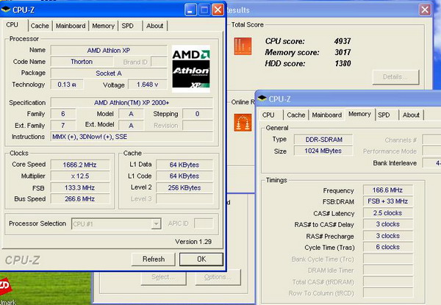Select the Memory tab in front CPU-Z window
The image size is (441, 305).
[103, 26]
